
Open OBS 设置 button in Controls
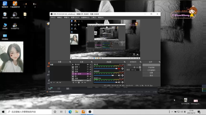151,73
